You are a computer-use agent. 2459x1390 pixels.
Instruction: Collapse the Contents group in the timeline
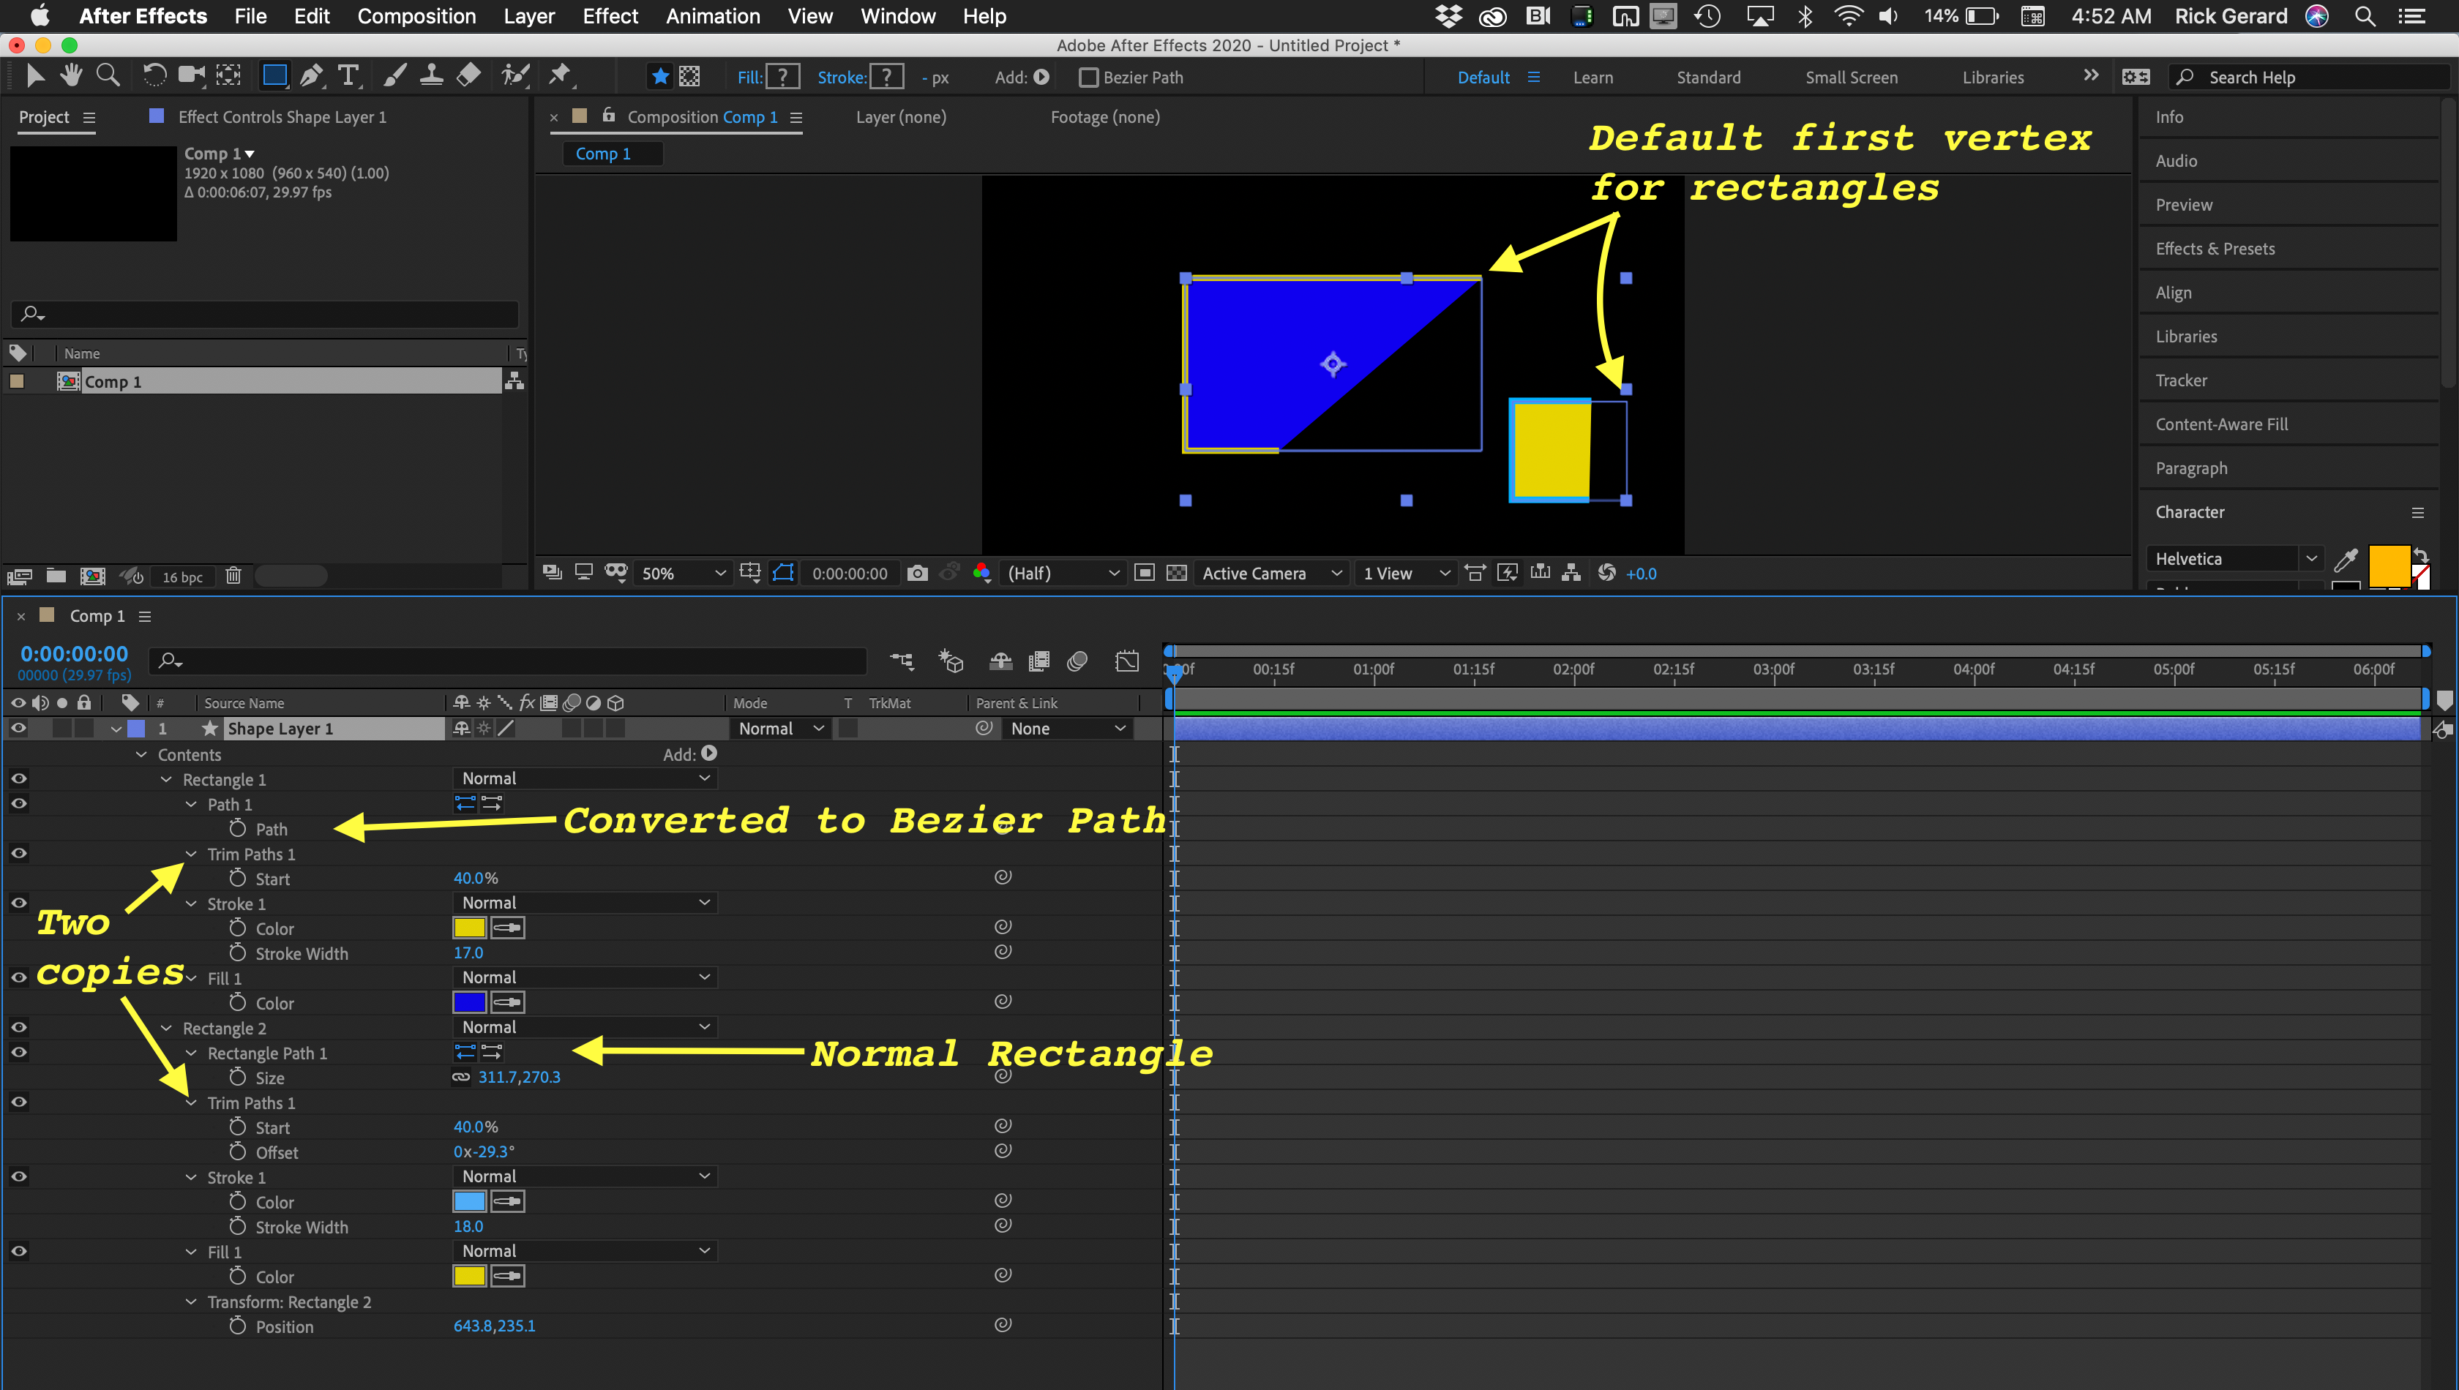(141, 754)
